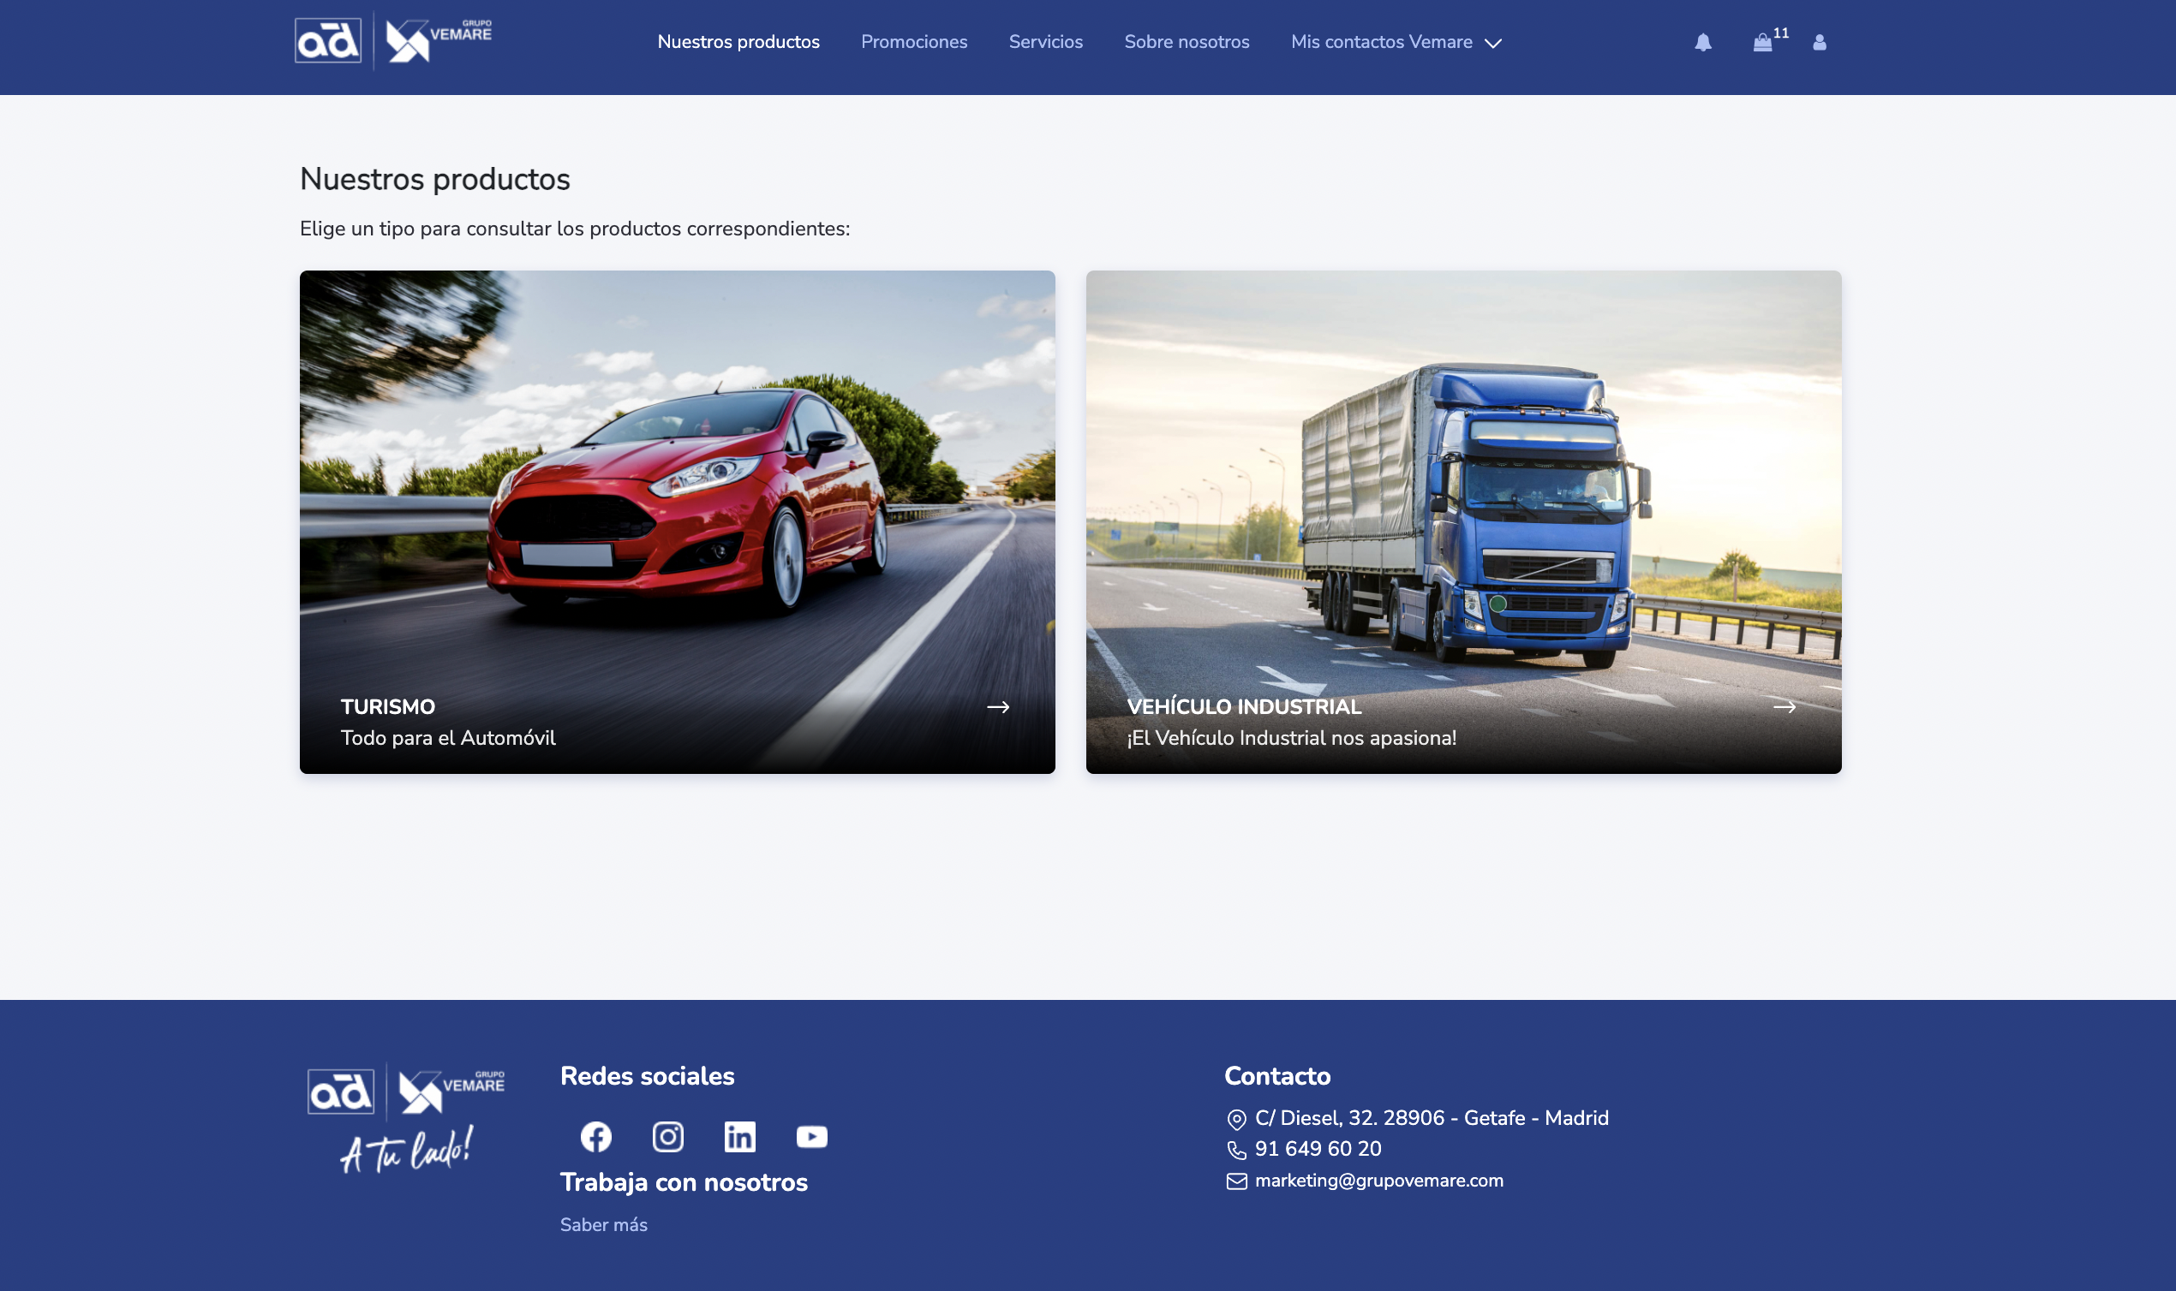The image size is (2176, 1291).
Task: Click the AD Grupo Vemare header logo
Action: point(393,41)
